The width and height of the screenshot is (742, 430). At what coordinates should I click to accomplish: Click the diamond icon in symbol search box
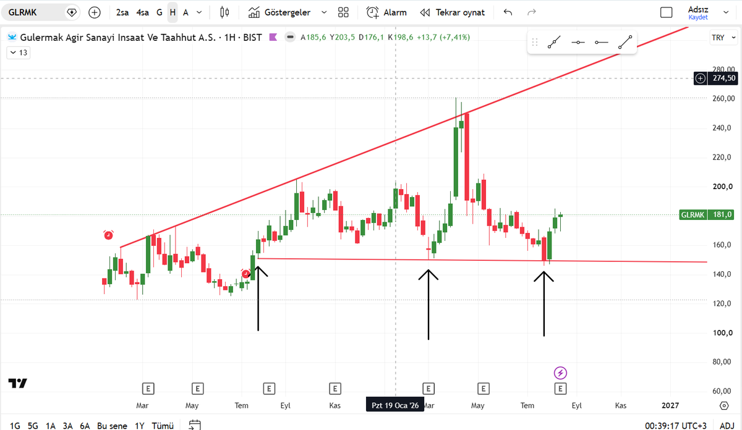[x=72, y=12]
